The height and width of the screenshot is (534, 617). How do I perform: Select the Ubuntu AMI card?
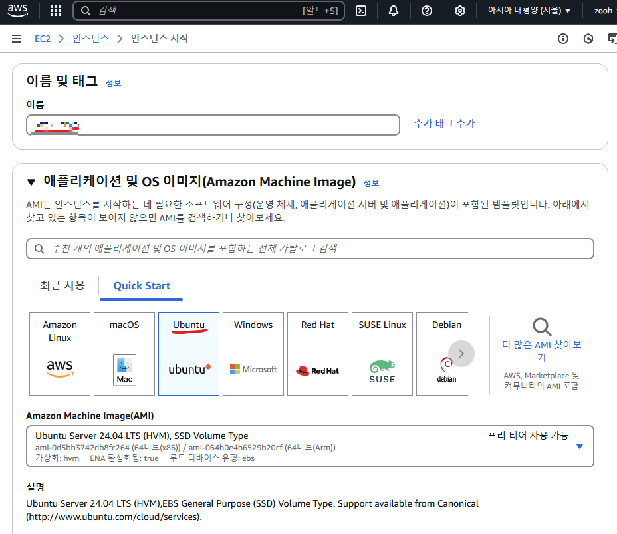tap(189, 354)
